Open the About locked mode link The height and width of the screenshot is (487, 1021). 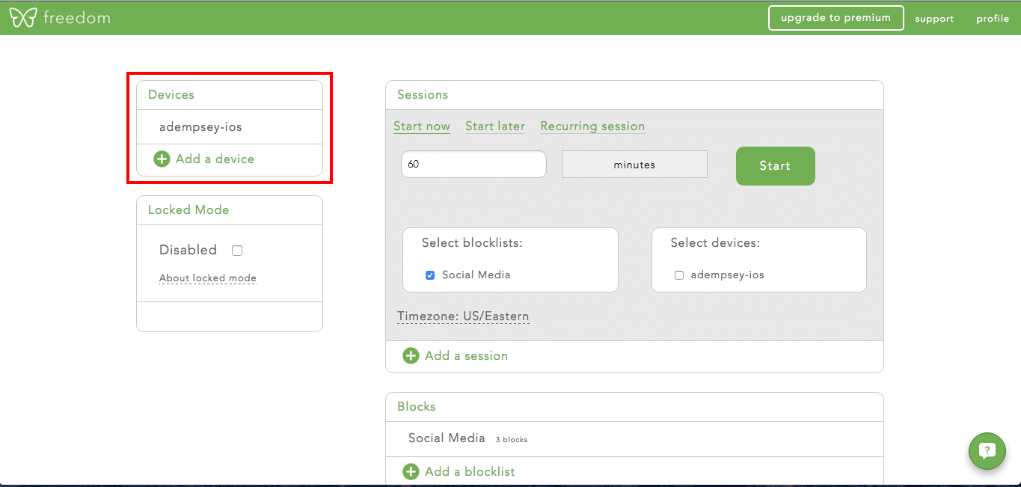[x=208, y=278]
